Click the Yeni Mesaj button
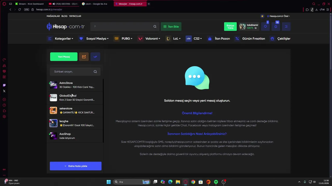332x186 pixels. [64, 57]
